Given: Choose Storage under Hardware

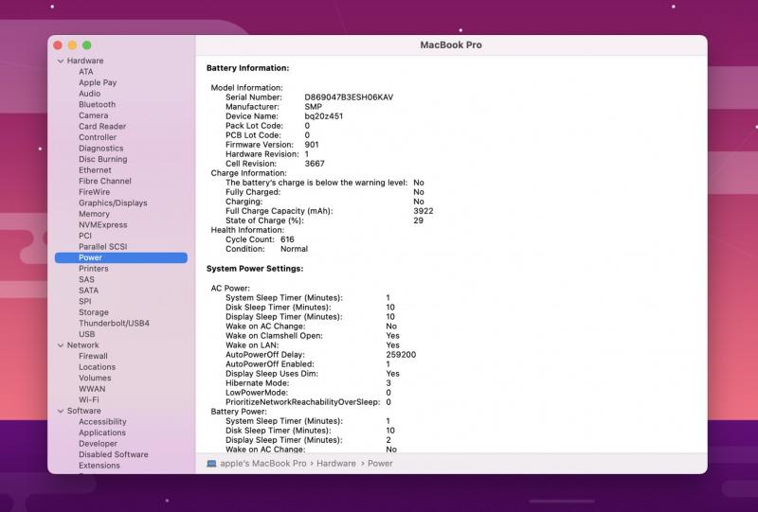Looking at the screenshot, I should [x=93, y=312].
